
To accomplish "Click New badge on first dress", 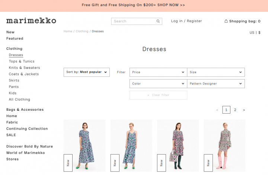I will point(68,163).
